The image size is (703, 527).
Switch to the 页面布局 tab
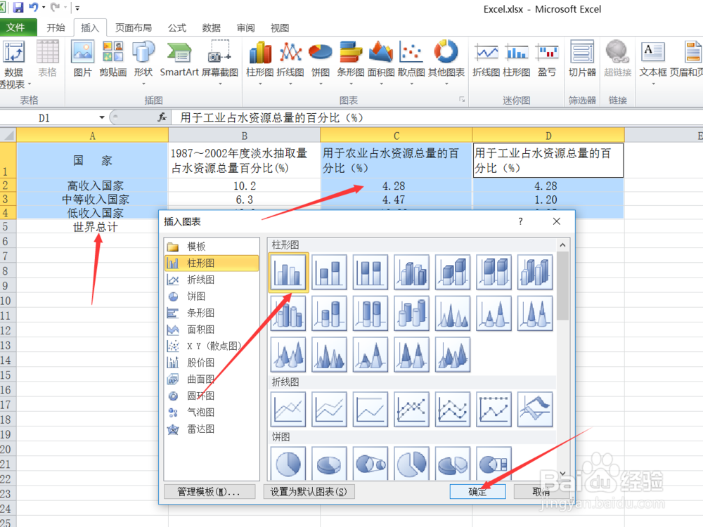pyautogui.click(x=134, y=28)
